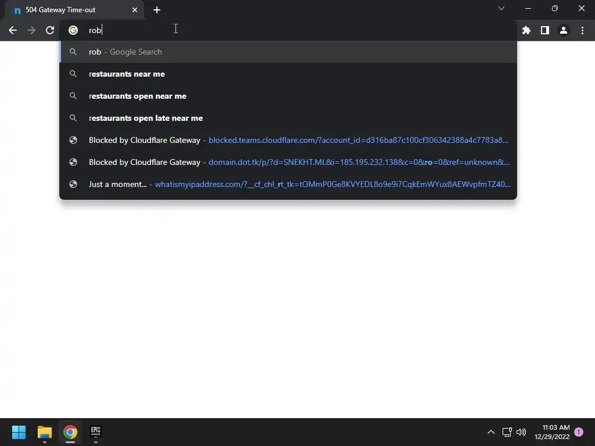Click the Google icon in address bar
The image size is (595, 446).
(73, 30)
